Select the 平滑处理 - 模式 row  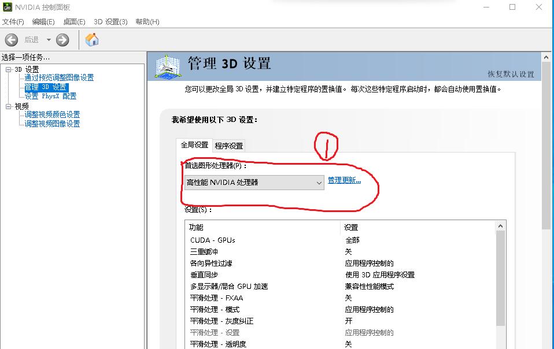coord(340,310)
